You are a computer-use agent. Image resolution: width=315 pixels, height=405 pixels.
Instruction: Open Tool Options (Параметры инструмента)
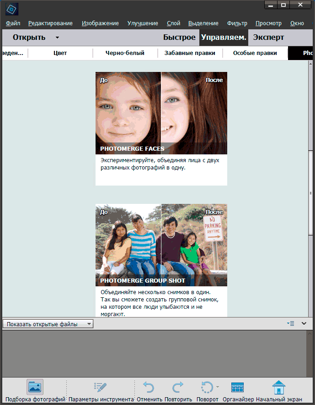coord(100,388)
